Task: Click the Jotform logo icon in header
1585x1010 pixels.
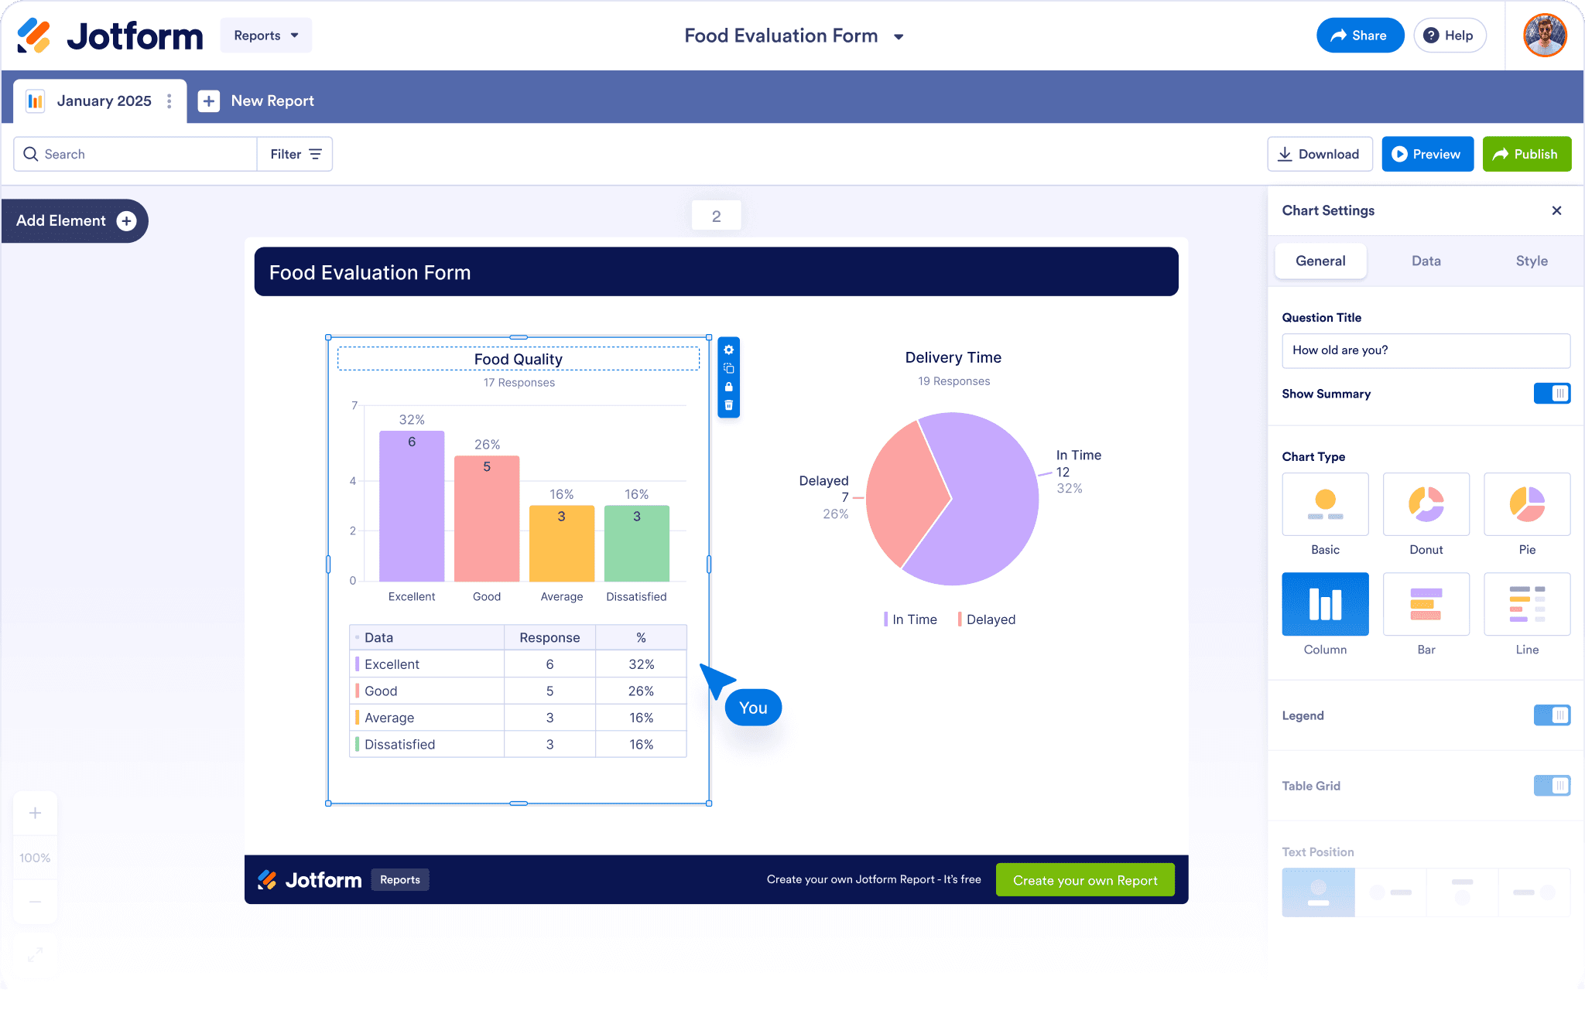Action: (34, 36)
